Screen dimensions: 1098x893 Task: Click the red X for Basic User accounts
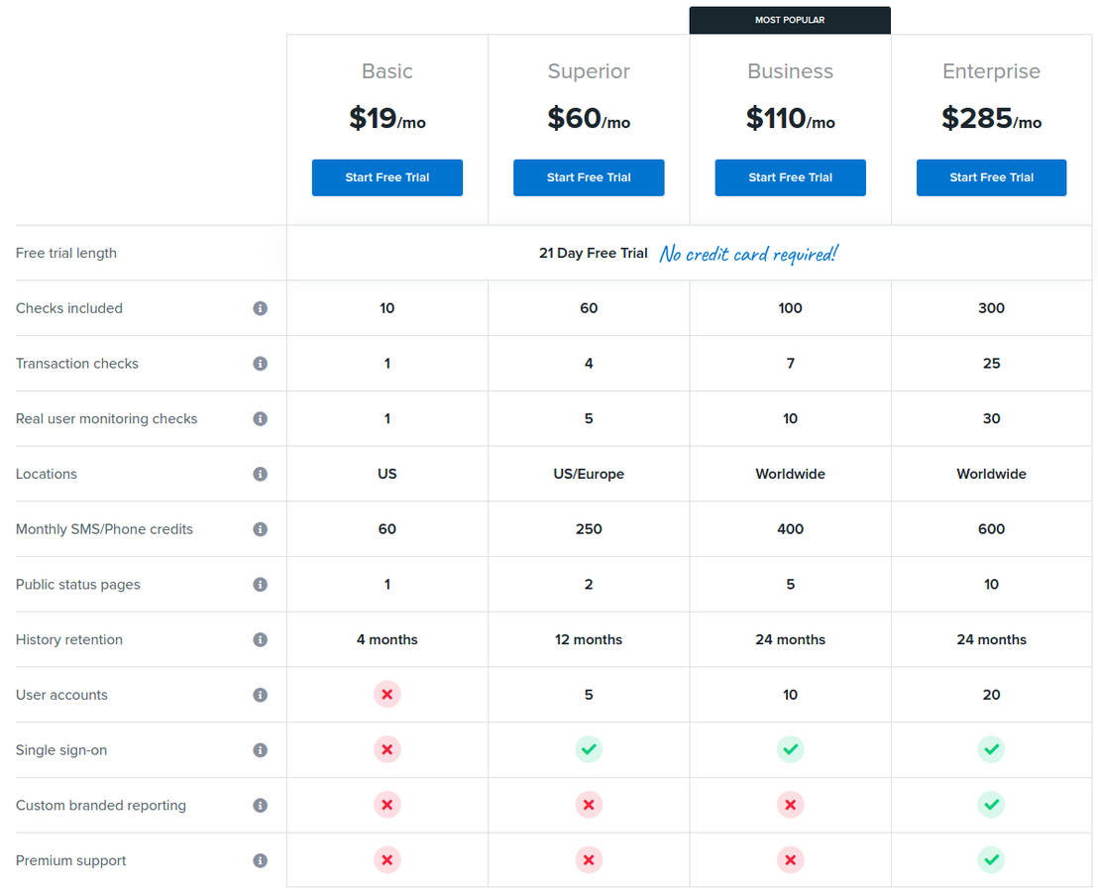pyautogui.click(x=386, y=695)
